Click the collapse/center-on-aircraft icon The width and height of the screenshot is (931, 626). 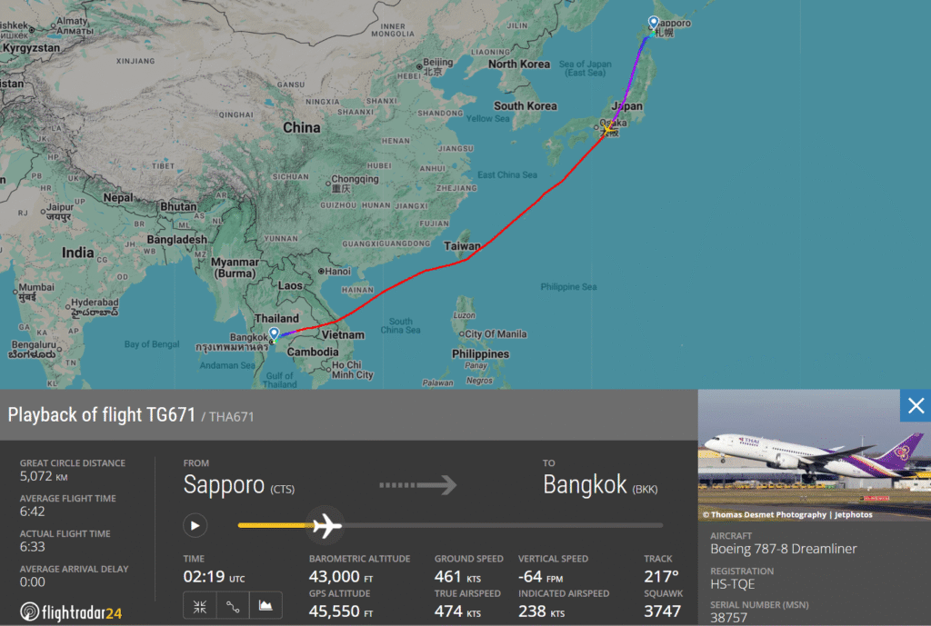pos(199,606)
